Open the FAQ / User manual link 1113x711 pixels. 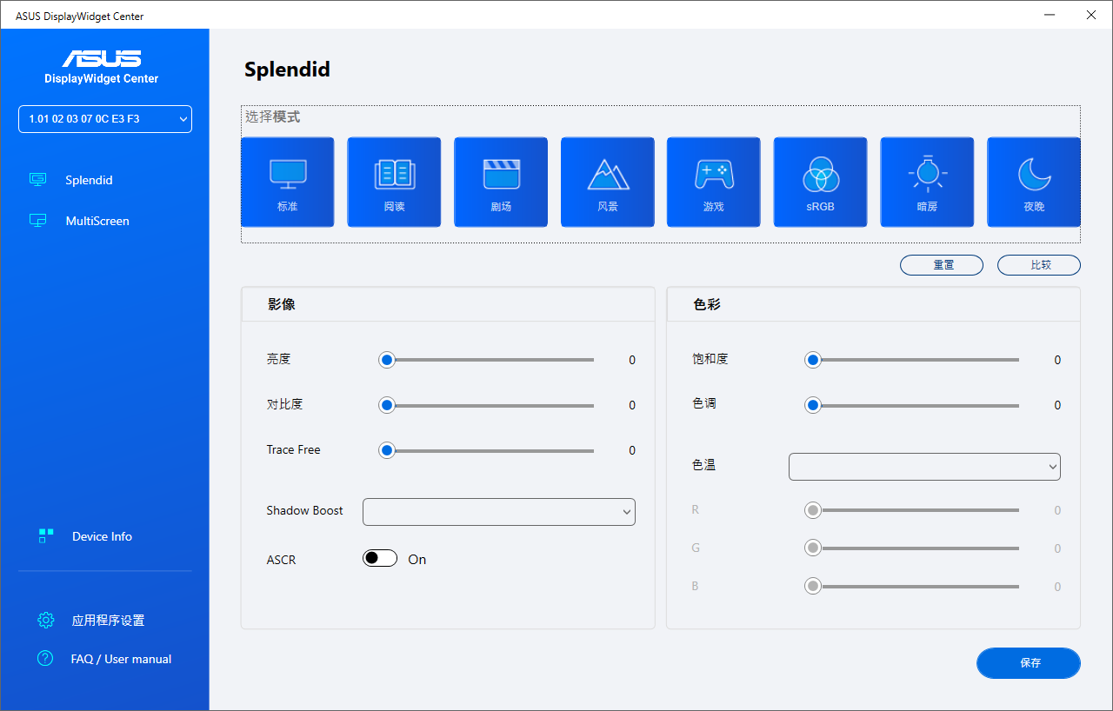pos(121,659)
